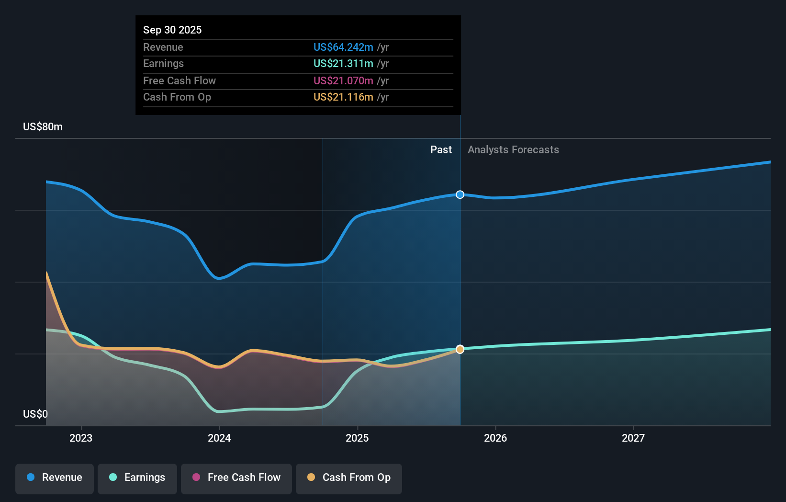Toggle the Revenue series visibility
The width and height of the screenshot is (786, 502).
pos(54,479)
